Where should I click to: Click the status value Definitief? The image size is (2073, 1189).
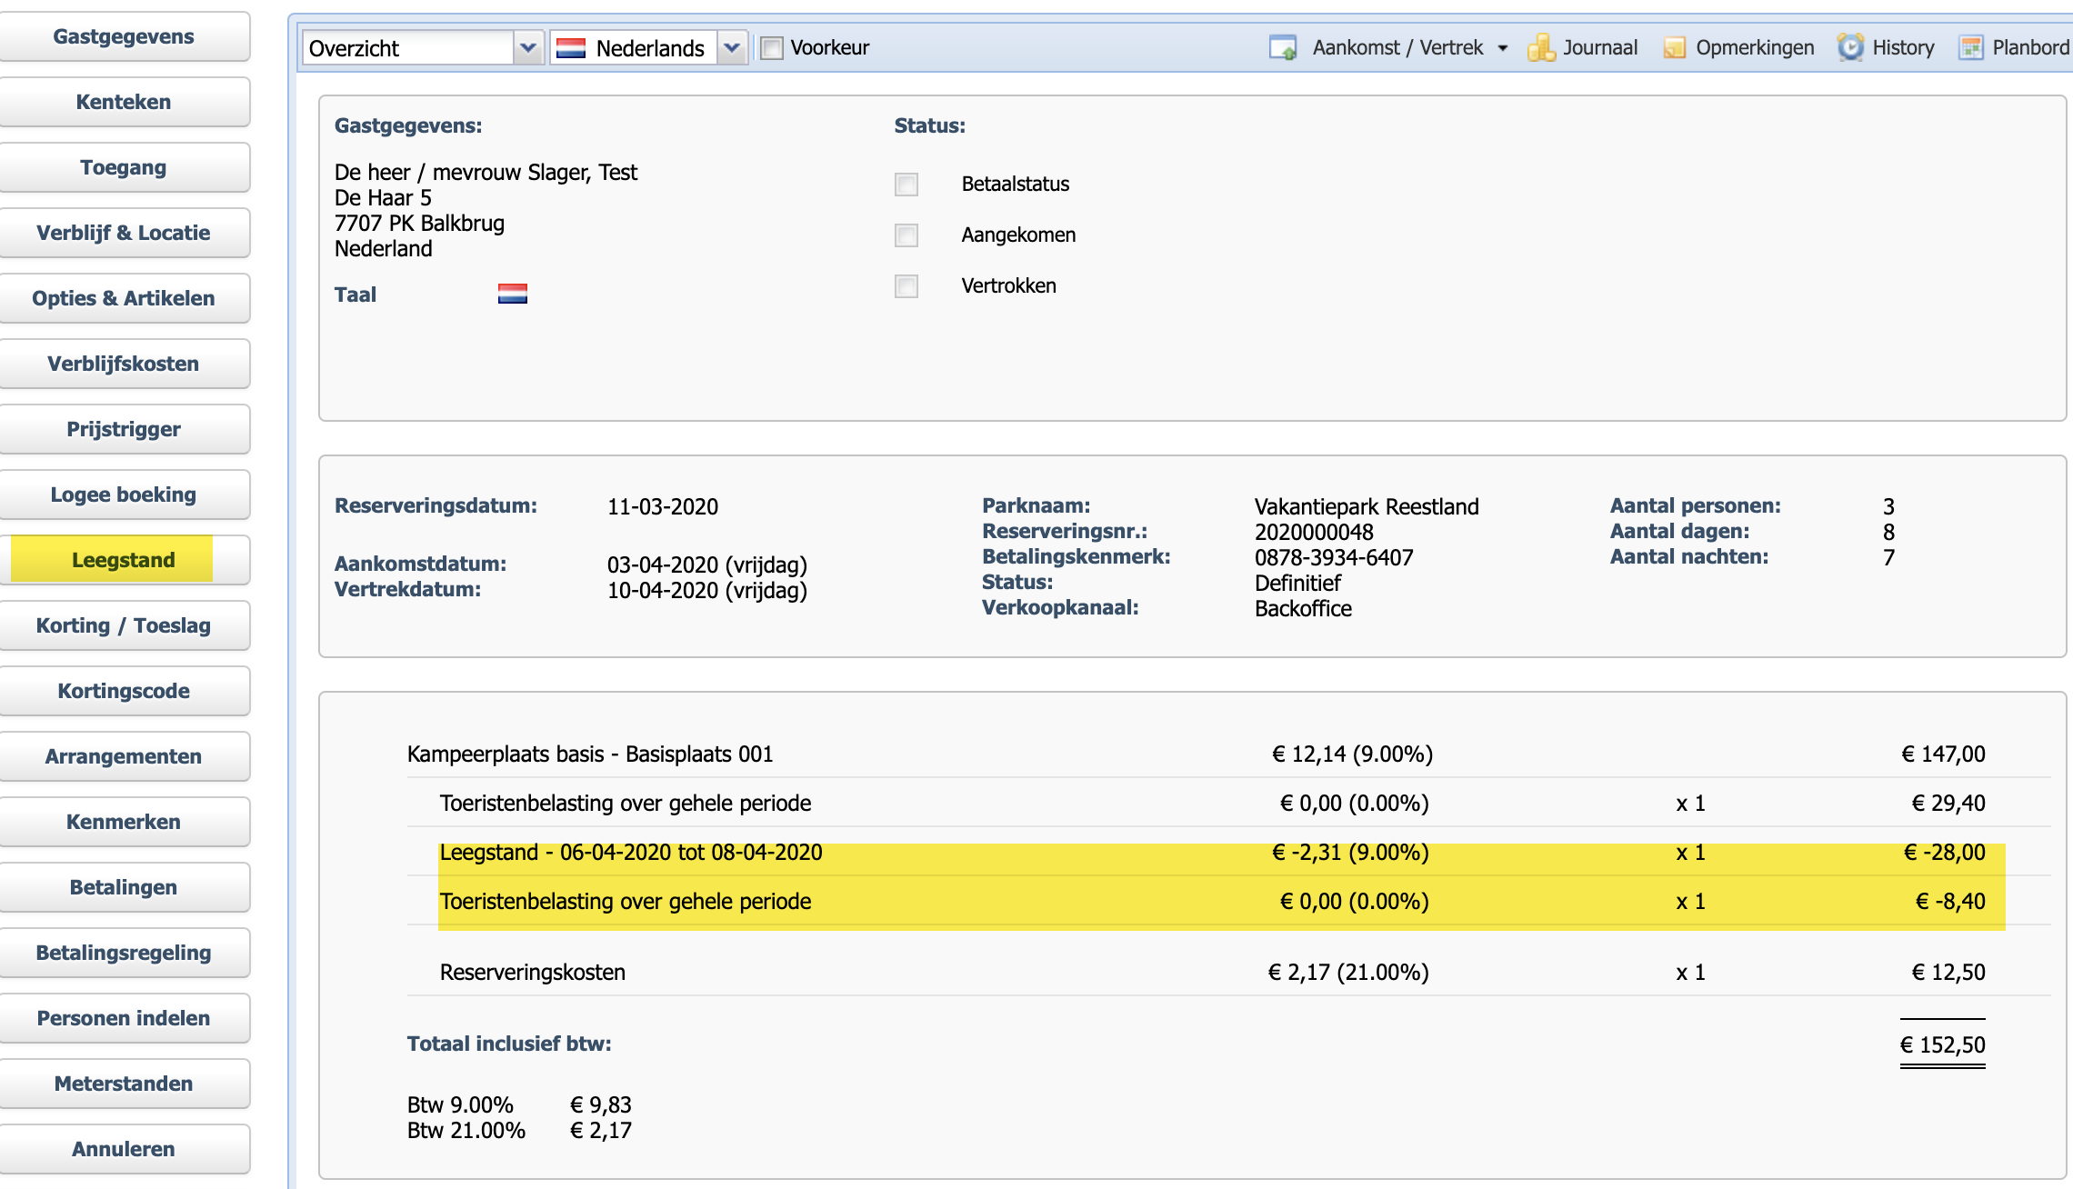tap(1297, 584)
